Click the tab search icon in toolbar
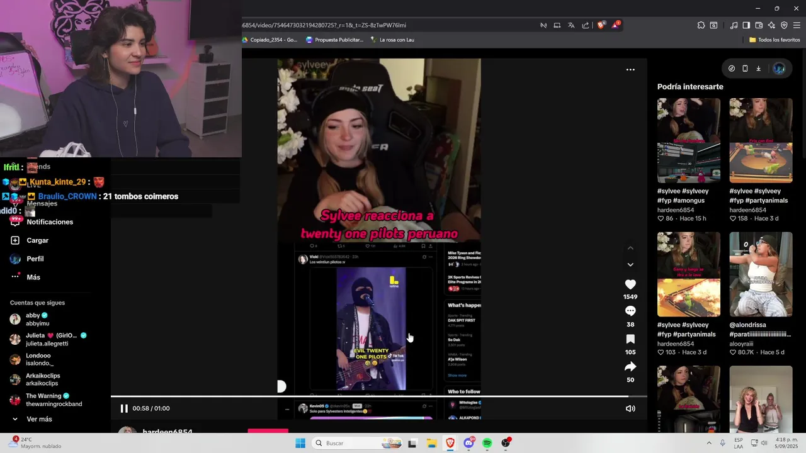The height and width of the screenshot is (453, 806). tap(713, 25)
